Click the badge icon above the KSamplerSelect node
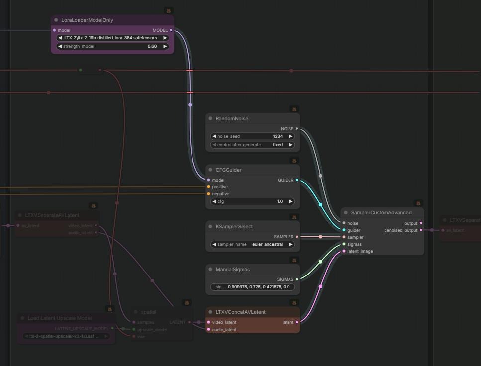Viewport: 481px width, 366px height. pyautogui.click(x=294, y=217)
